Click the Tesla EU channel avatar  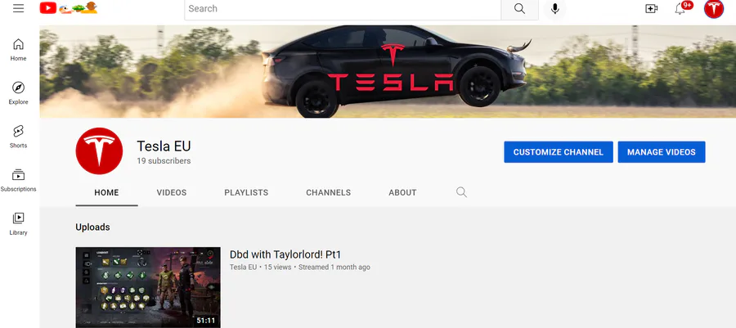(x=99, y=151)
